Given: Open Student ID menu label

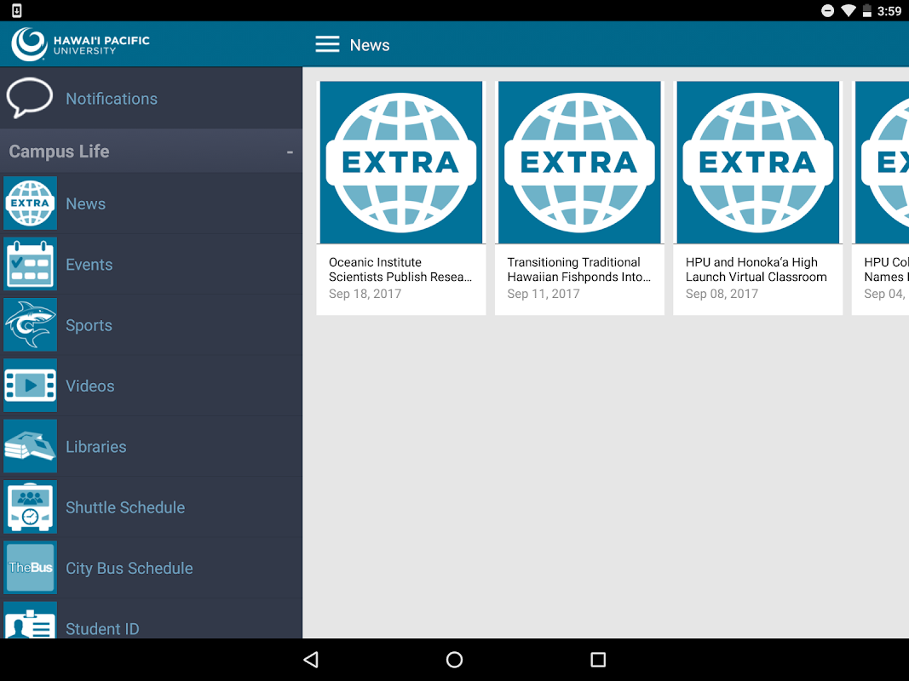Looking at the screenshot, I should tap(102, 629).
